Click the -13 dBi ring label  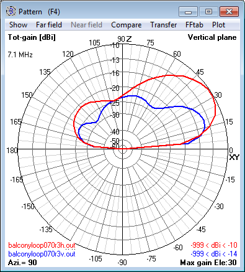(x=115, y=60)
